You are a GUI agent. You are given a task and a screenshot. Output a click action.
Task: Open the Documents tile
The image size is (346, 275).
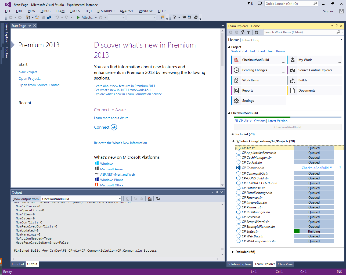click(315, 91)
